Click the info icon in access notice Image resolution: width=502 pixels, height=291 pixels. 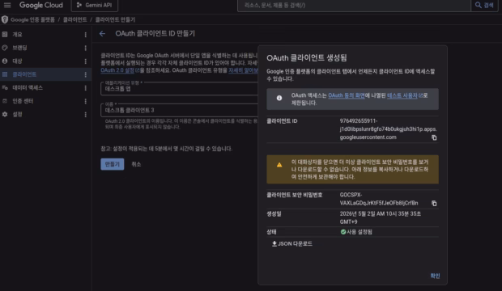[279, 98]
